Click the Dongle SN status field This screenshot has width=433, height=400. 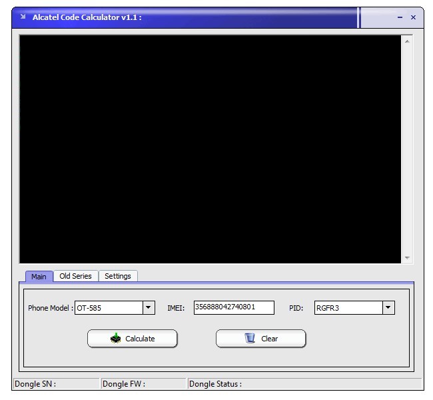(56, 384)
